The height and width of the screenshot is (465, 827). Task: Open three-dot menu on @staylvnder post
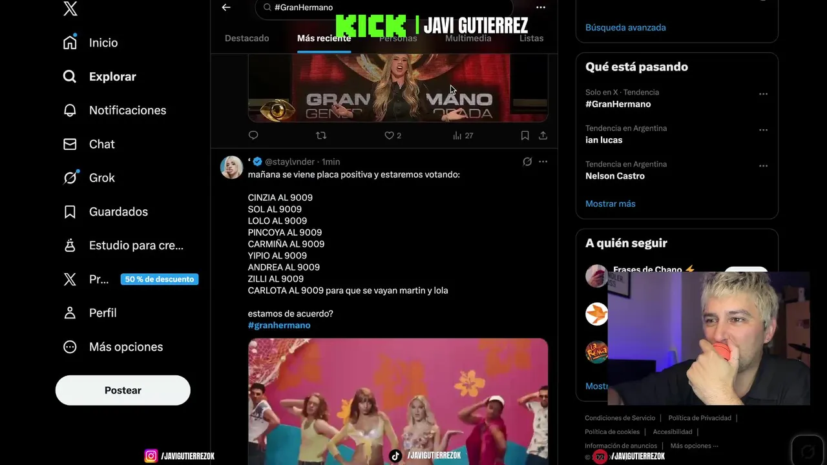(x=543, y=161)
